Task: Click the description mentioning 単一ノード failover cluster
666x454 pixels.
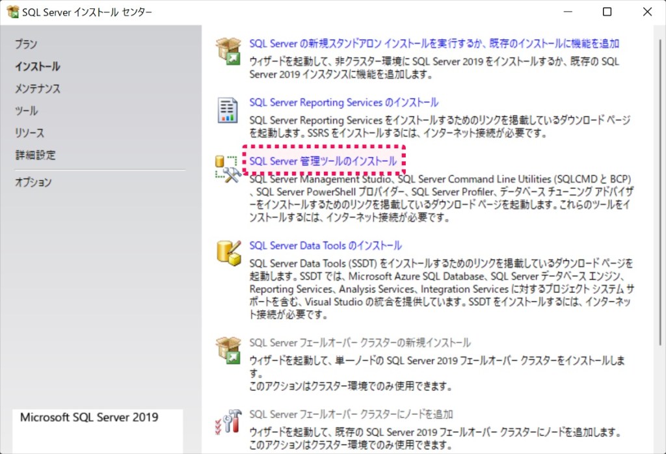Action: coord(437,373)
